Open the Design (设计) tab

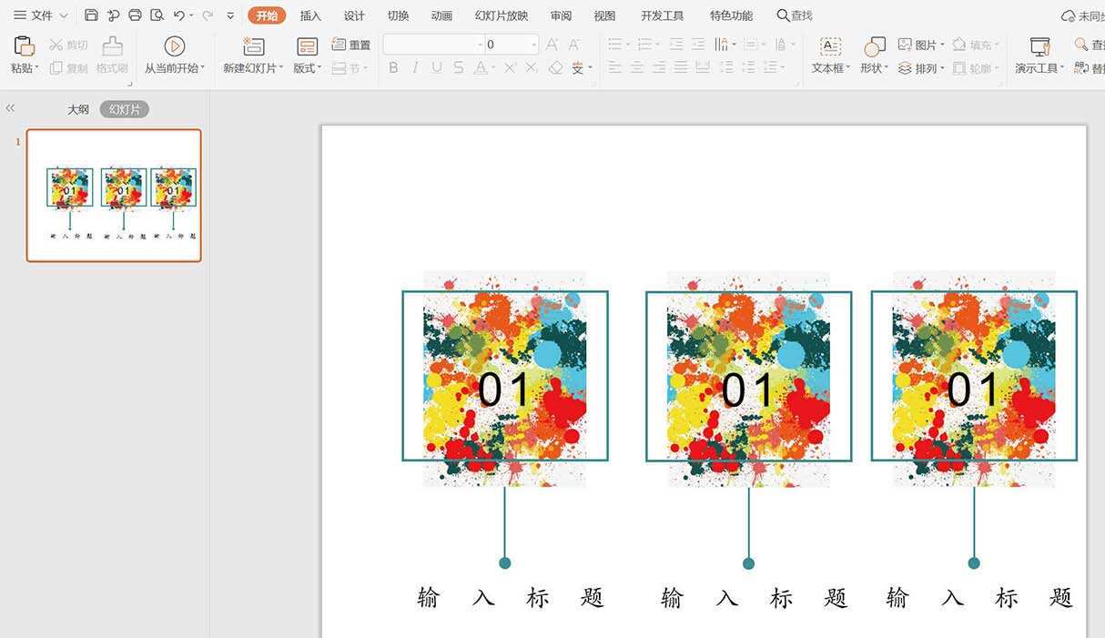click(x=354, y=15)
